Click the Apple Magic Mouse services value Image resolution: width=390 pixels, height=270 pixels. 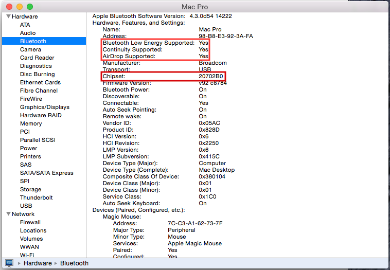194,243
